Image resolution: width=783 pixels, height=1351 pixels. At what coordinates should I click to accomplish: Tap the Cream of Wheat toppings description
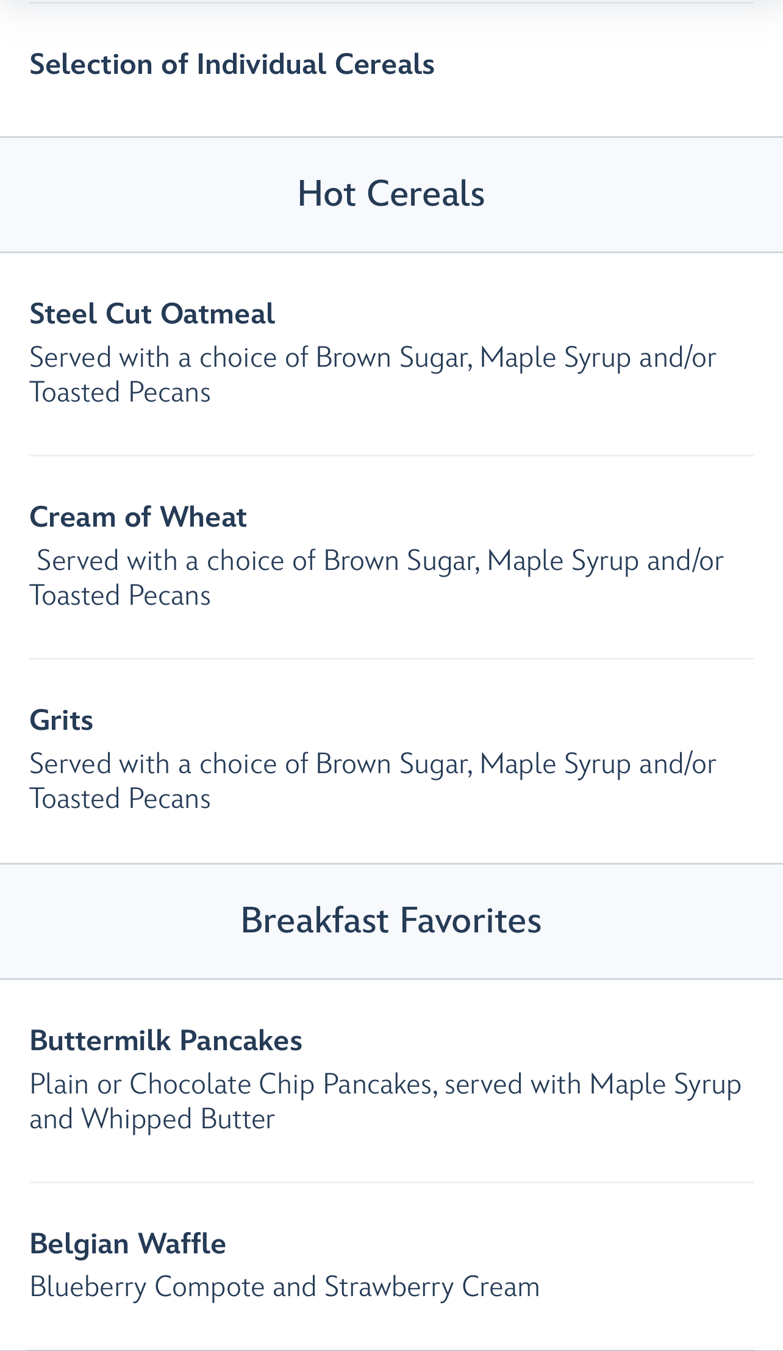[x=376, y=577]
